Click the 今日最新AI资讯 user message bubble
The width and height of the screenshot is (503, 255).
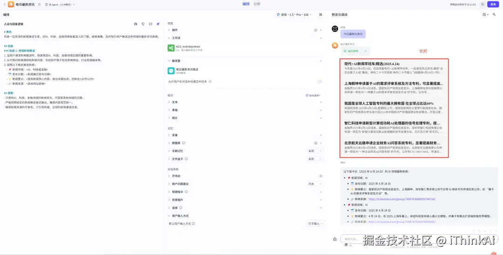(353, 34)
